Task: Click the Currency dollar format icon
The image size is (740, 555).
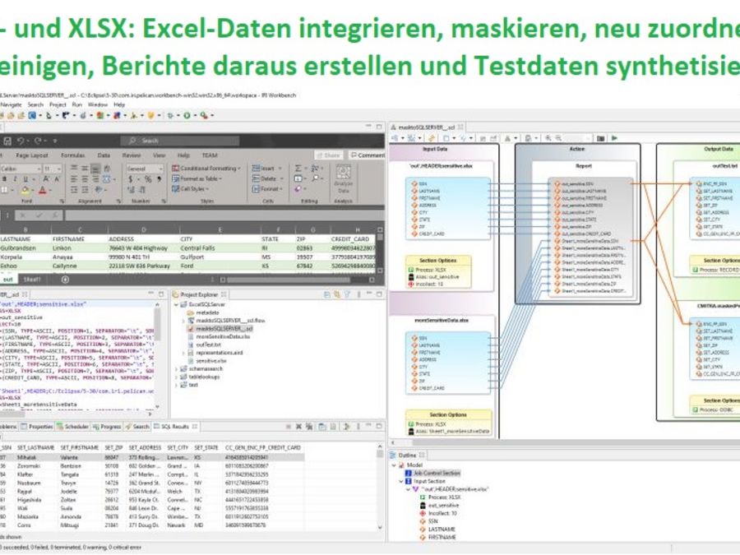Action: [131, 179]
